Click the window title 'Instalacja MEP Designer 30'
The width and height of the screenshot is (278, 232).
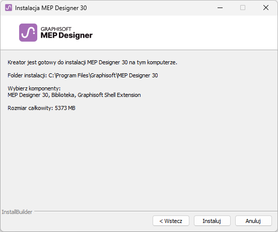coord(51,8)
